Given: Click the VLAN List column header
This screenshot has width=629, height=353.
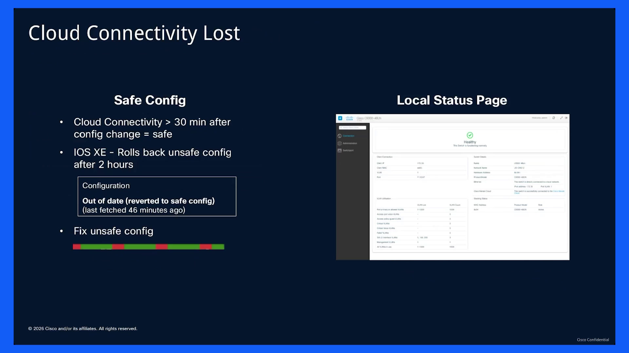Looking at the screenshot, I should tap(422, 205).
